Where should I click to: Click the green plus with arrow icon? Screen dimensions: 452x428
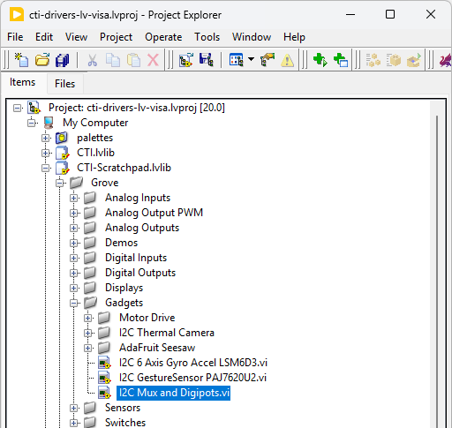point(320,60)
